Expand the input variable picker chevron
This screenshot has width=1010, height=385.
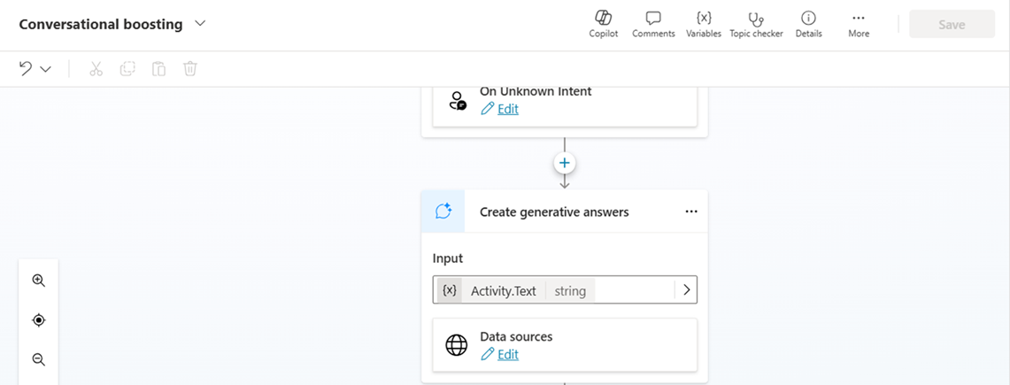(686, 290)
